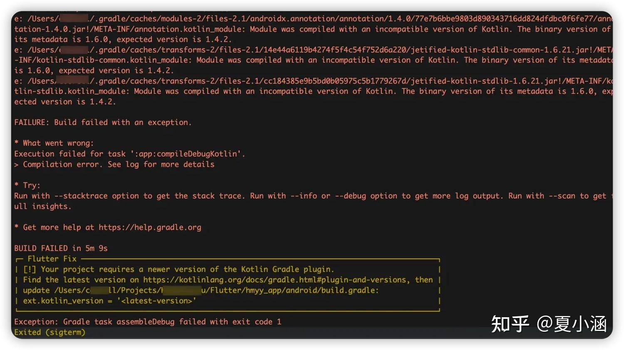The width and height of the screenshot is (624, 350).
Task: Open the kotlinlang.org Gradle docs URL
Action: tap(275, 280)
